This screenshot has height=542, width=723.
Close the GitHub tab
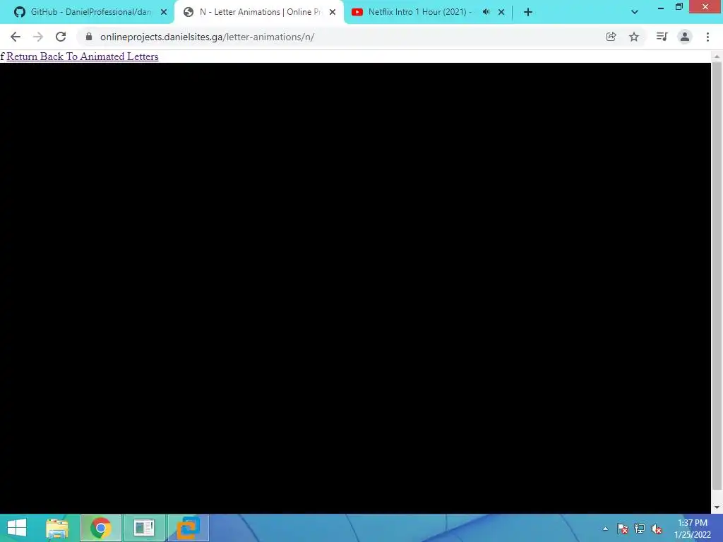[x=164, y=12]
